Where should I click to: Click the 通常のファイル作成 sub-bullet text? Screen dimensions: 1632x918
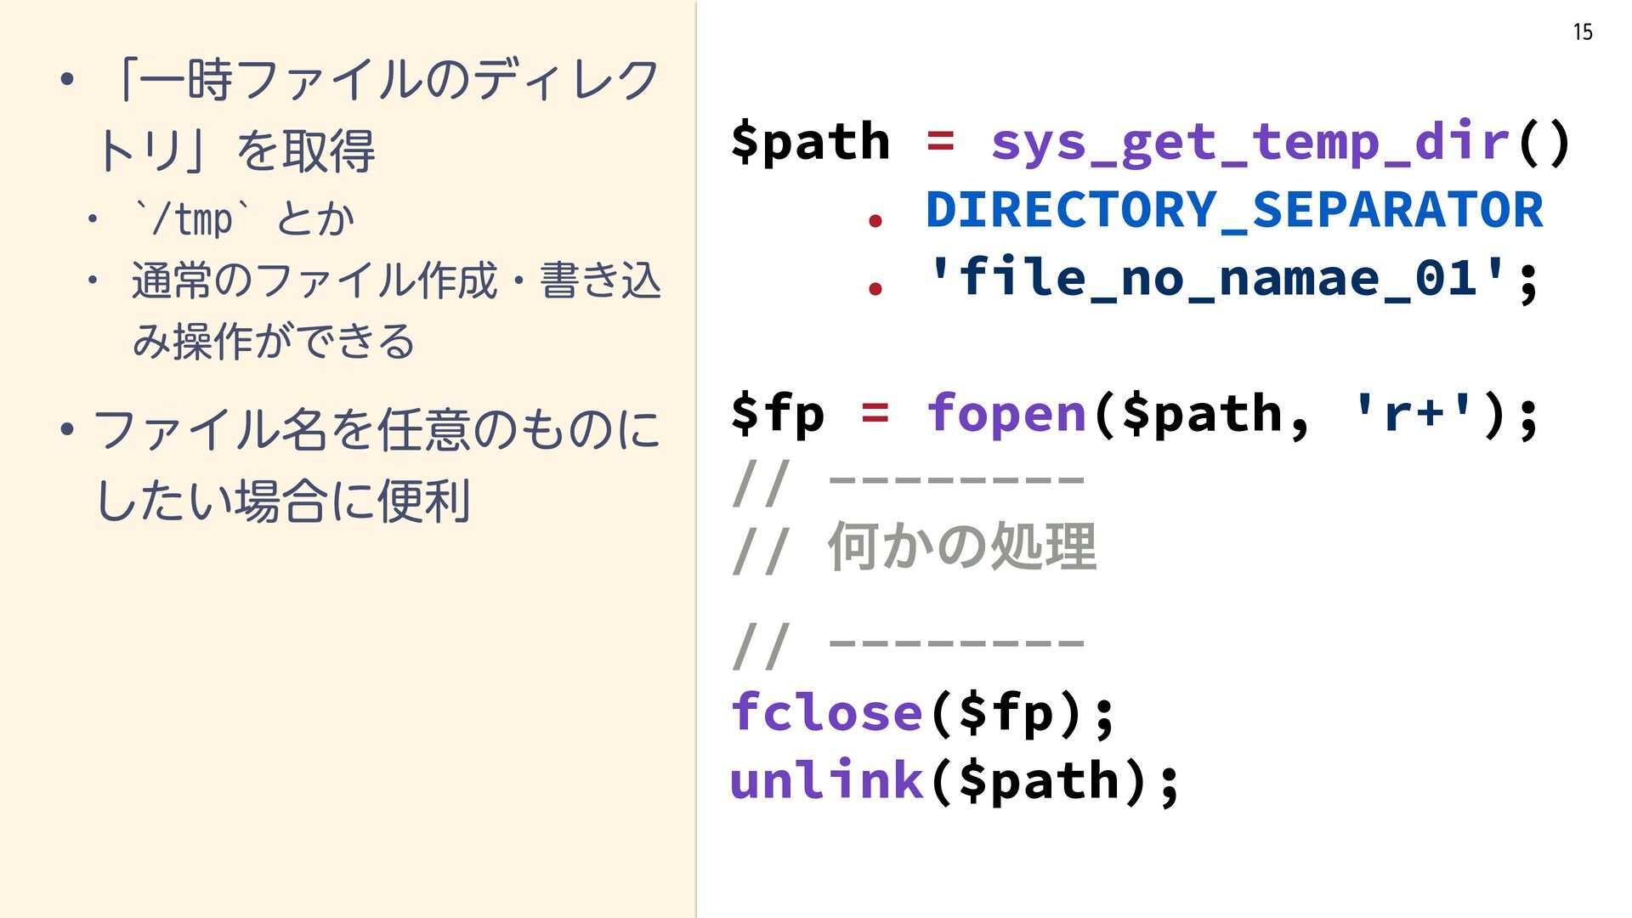(395, 280)
